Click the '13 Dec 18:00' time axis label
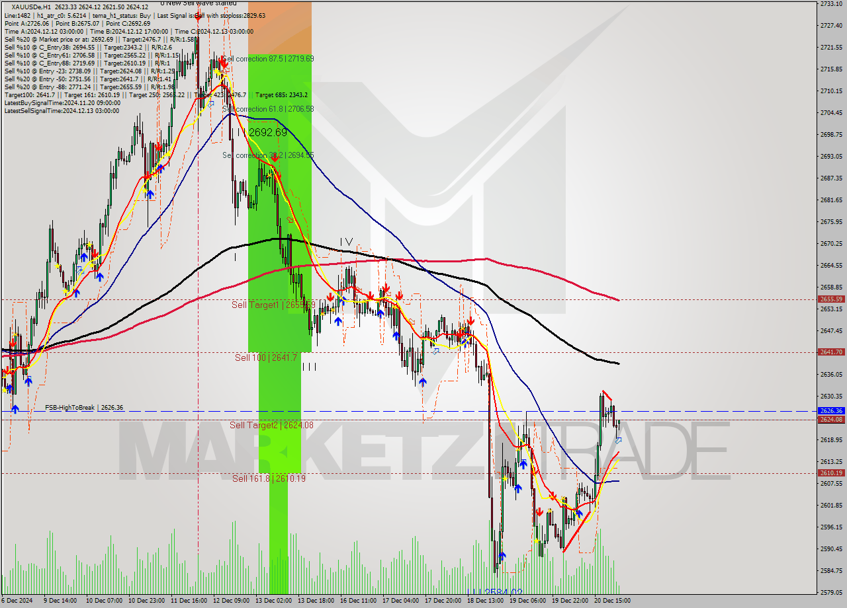Viewport: 847px width, 608px height. 316,601
